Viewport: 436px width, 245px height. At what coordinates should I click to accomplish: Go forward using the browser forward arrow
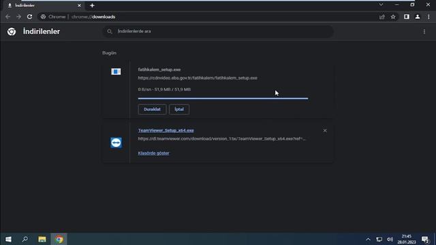18,17
